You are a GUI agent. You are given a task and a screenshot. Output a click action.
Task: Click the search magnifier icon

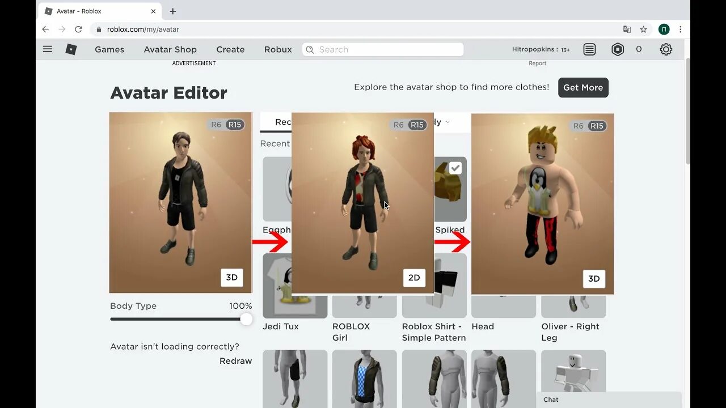pyautogui.click(x=310, y=49)
